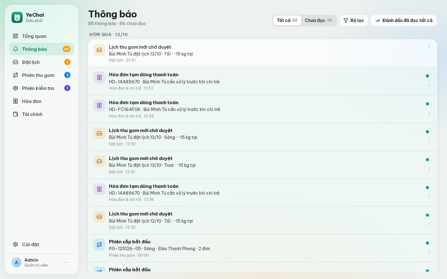The image size is (447, 279).
Task: Click the Thông báo bell icon
Action: coord(16,49)
